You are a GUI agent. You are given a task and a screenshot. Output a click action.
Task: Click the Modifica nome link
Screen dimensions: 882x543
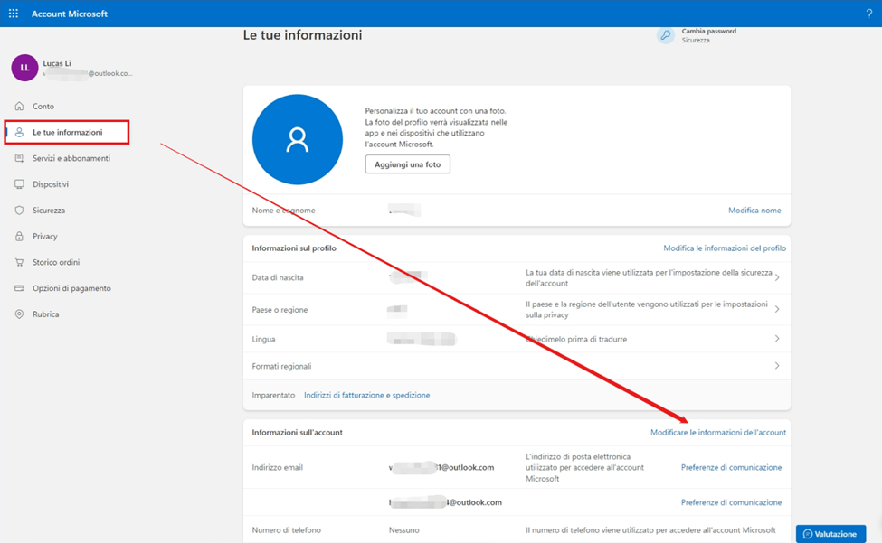tap(754, 210)
